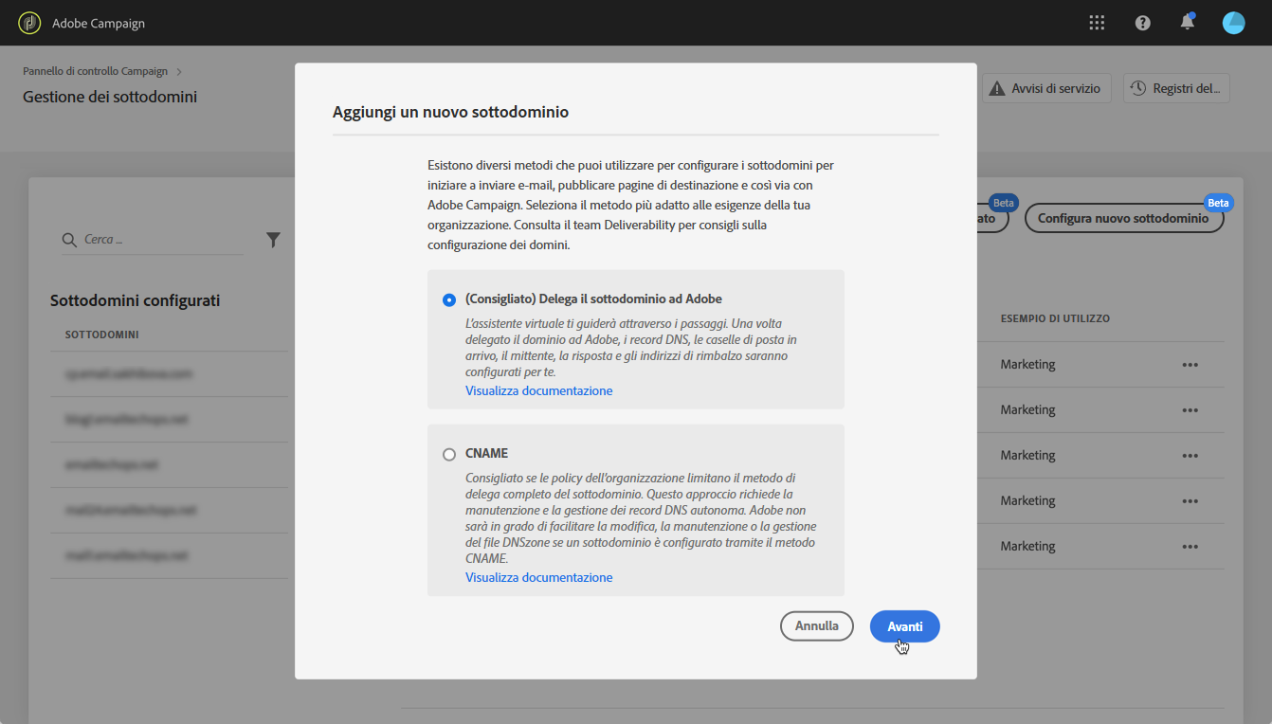Click the search magnifier icon
This screenshot has width=1272, height=724.
[69, 240]
